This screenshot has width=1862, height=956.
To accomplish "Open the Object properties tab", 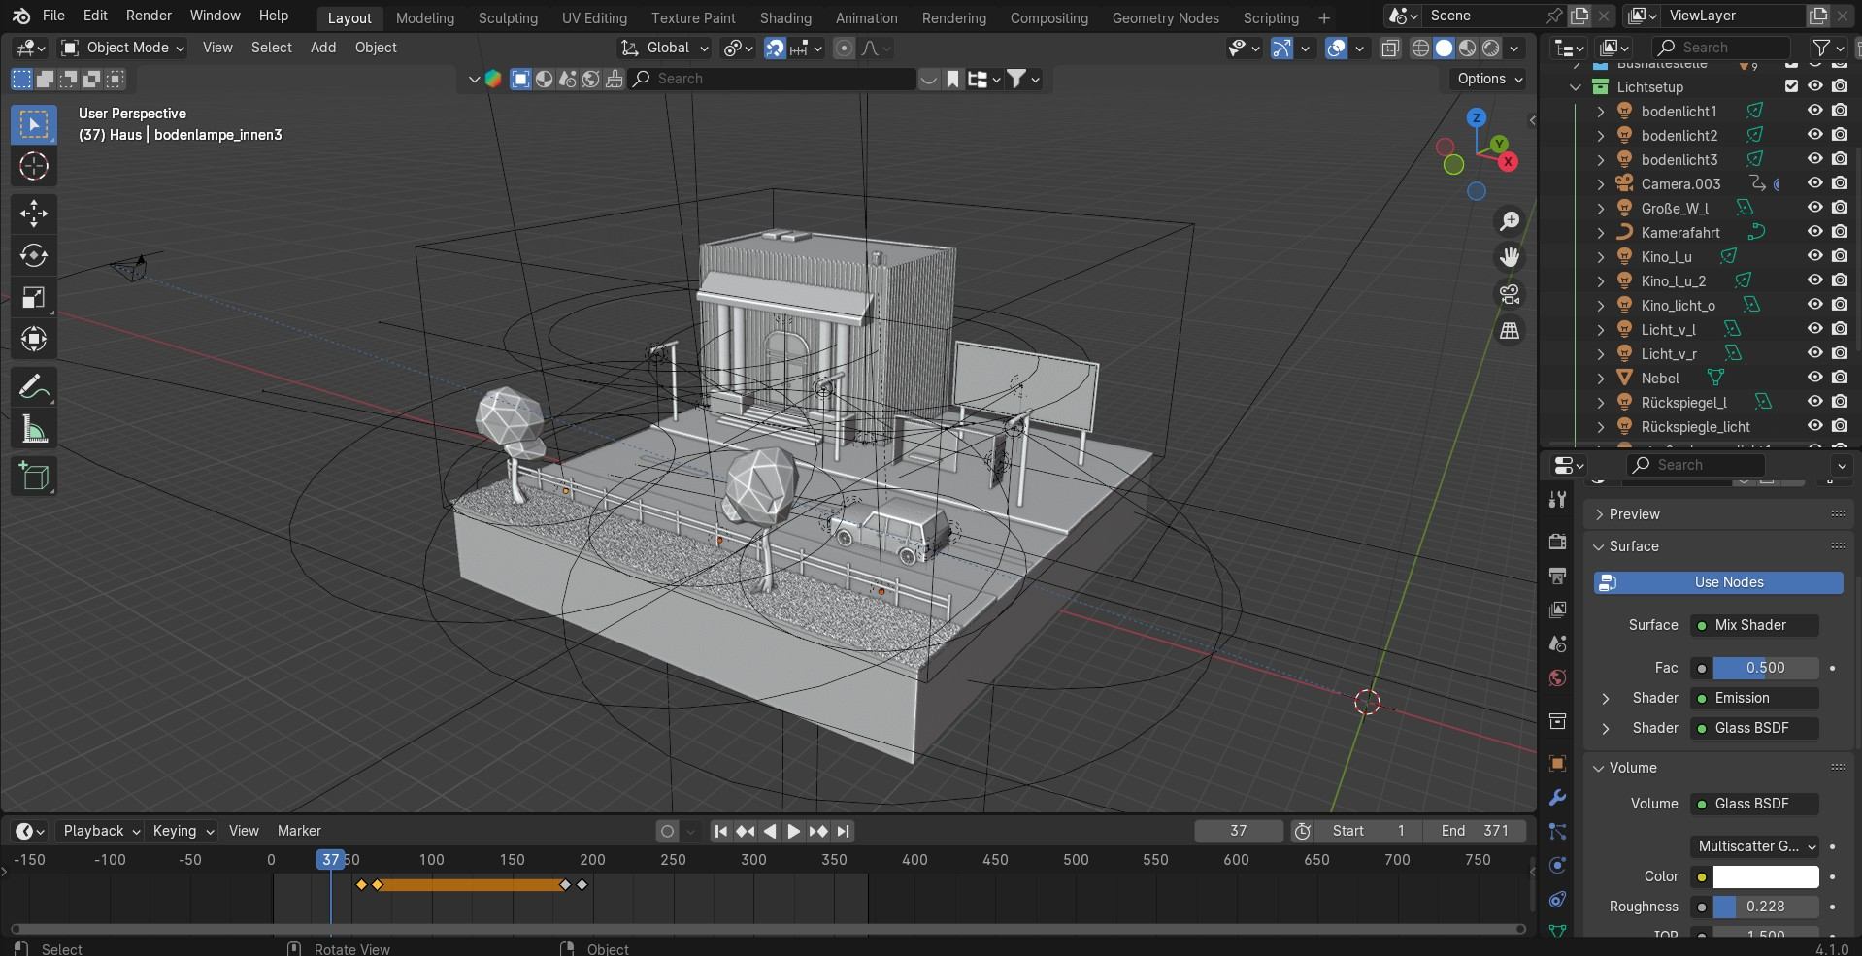I will pos(1557,763).
